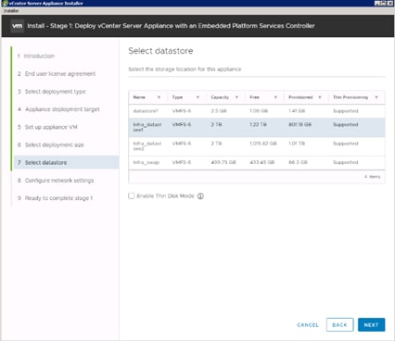Image resolution: width=395 pixels, height=341 pixels.
Task: Click Supported in the infra_swap row
Action: pos(346,162)
